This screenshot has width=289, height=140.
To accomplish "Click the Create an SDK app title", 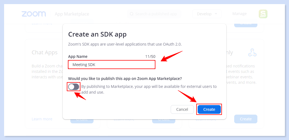I will pos(97,34).
